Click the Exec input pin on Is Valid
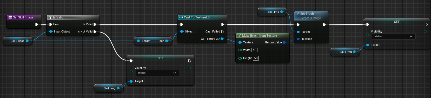Image resolution: width=431 pixels, height=98 pixels. [51, 24]
